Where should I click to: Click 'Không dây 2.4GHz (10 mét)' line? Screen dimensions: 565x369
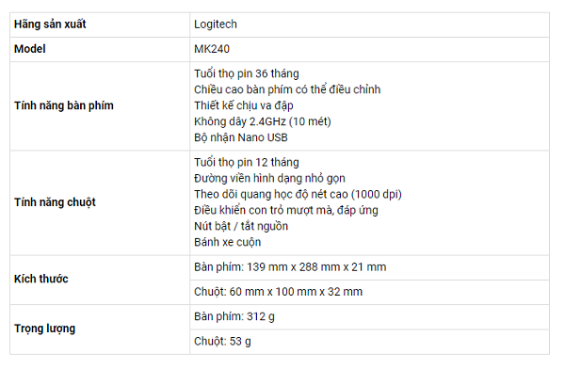[263, 121]
